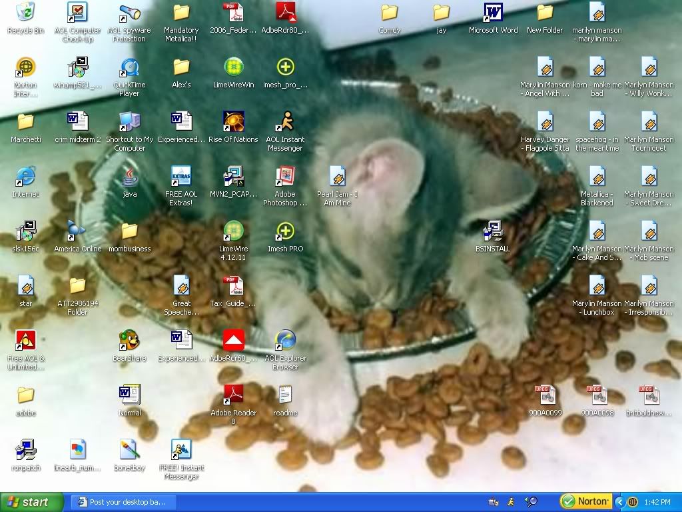Click the Norton button in the taskbar
The height and width of the screenshot is (512, 682).
585,501
